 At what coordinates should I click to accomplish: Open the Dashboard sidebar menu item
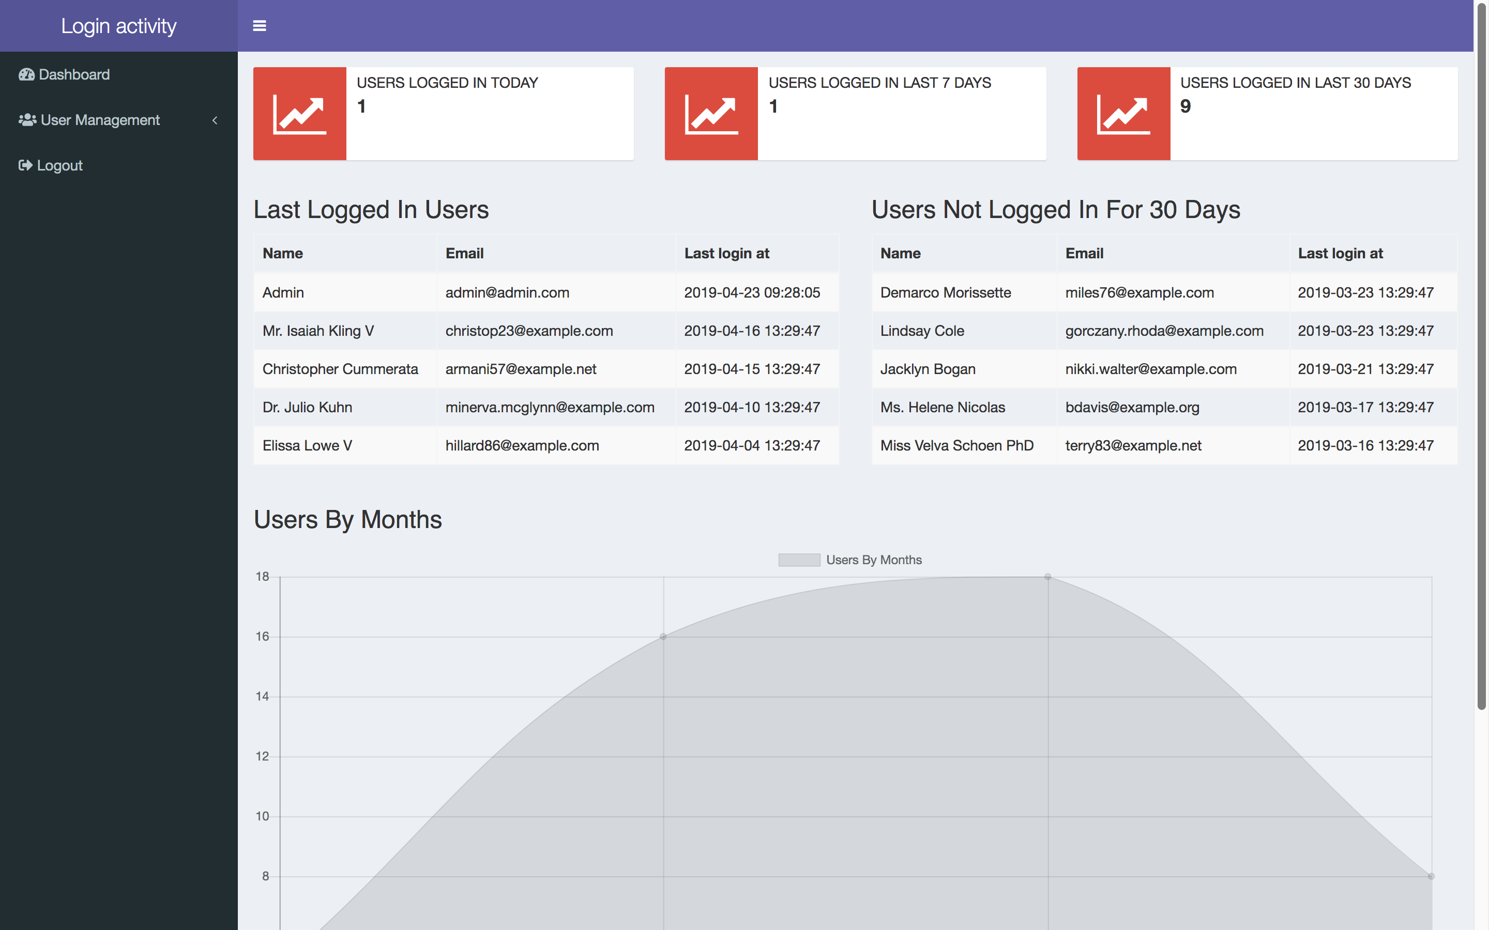pyautogui.click(x=74, y=74)
